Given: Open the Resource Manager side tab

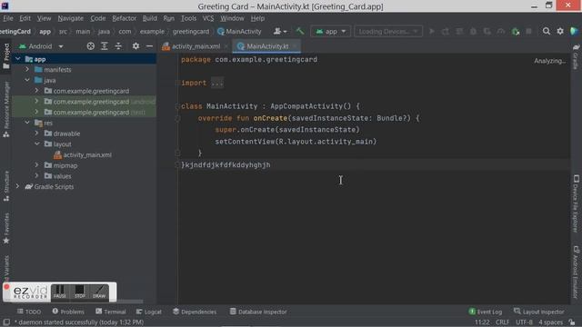Looking at the screenshot, I should coord(6,109).
